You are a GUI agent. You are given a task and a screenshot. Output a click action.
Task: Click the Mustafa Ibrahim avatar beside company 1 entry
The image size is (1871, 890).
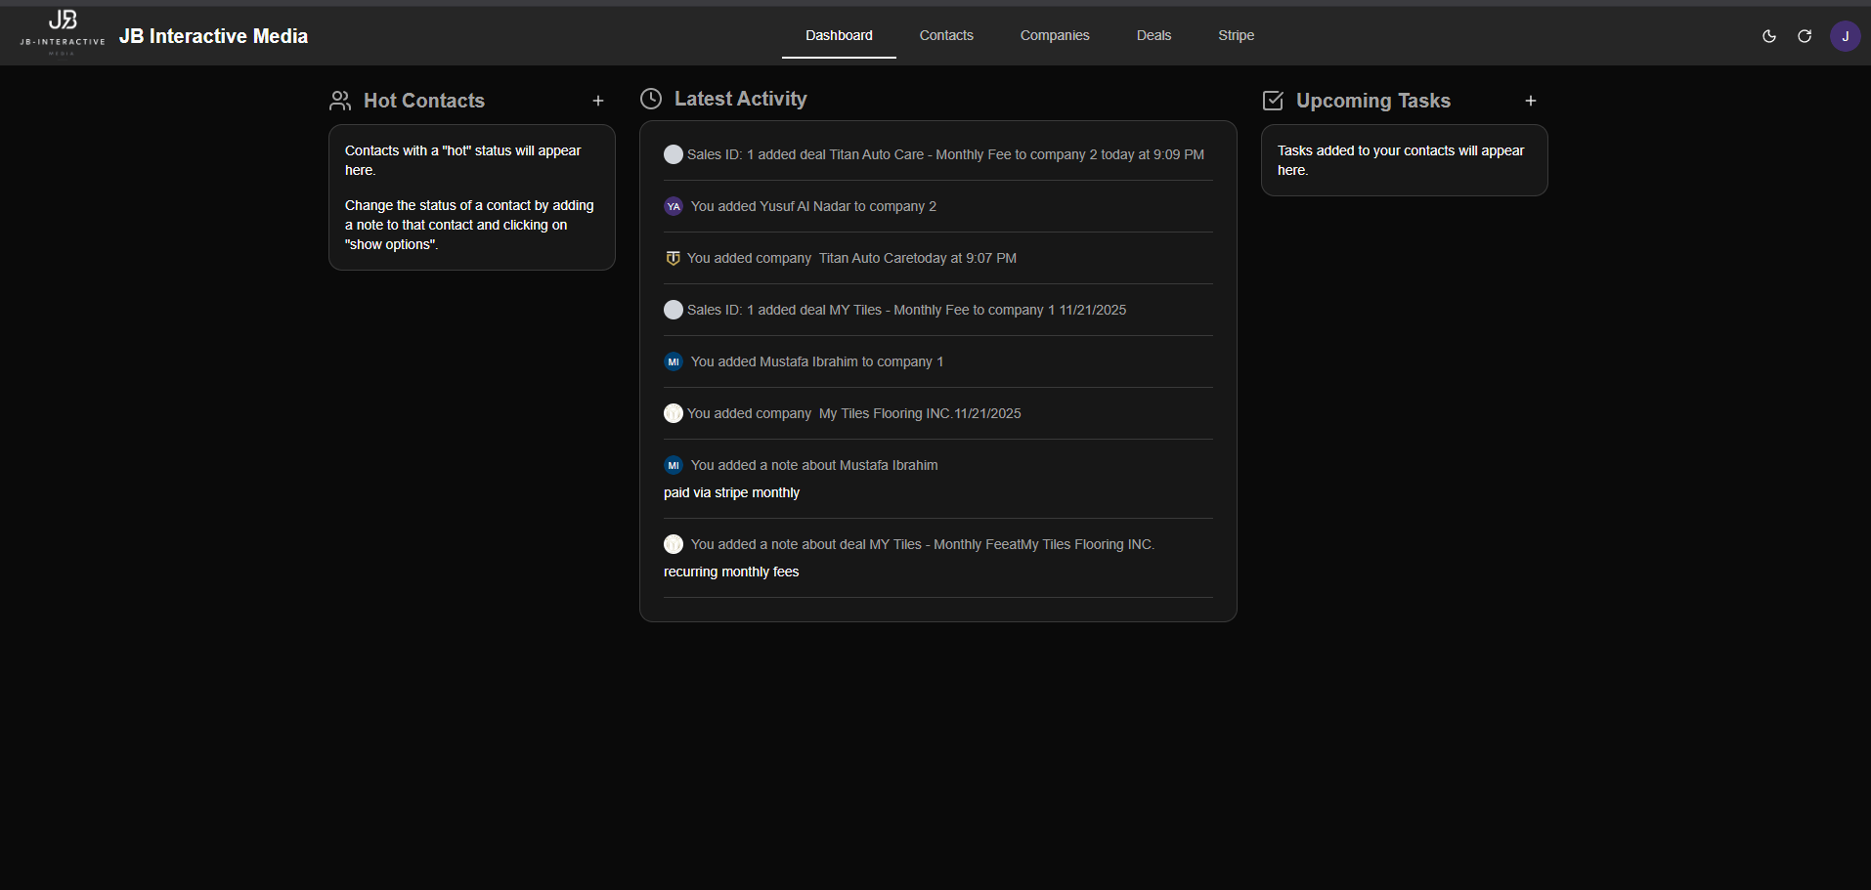tap(674, 361)
